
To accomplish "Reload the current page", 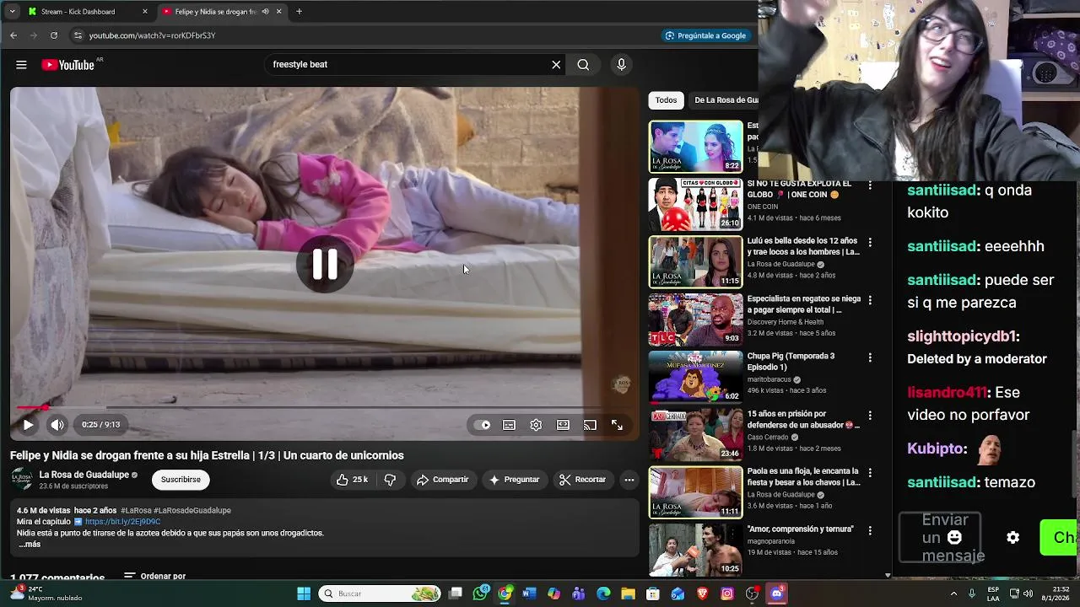I will tap(54, 35).
